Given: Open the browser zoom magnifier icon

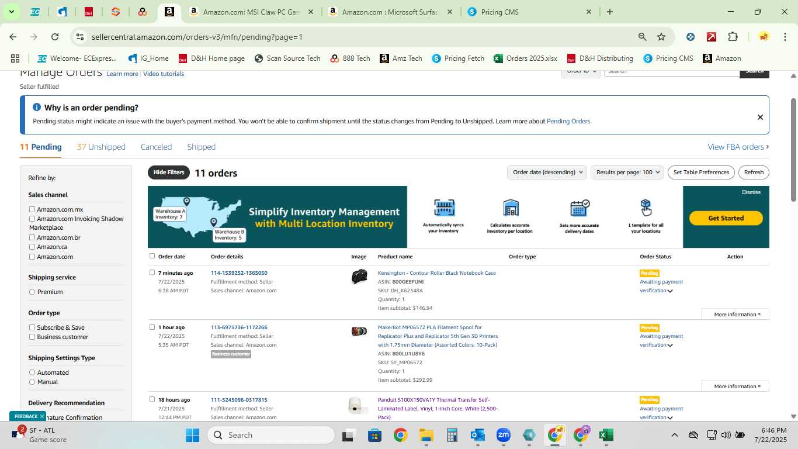Looking at the screenshot, I should tap(643, 37).
